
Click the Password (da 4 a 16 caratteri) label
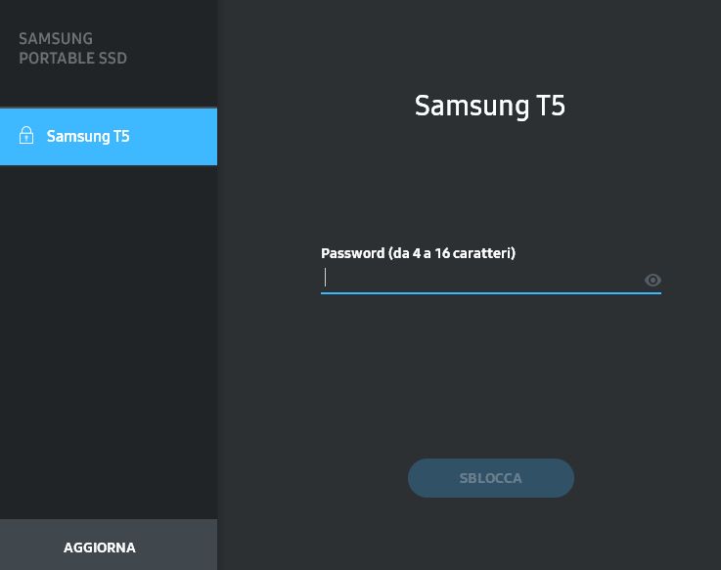(x=418, y=253)
